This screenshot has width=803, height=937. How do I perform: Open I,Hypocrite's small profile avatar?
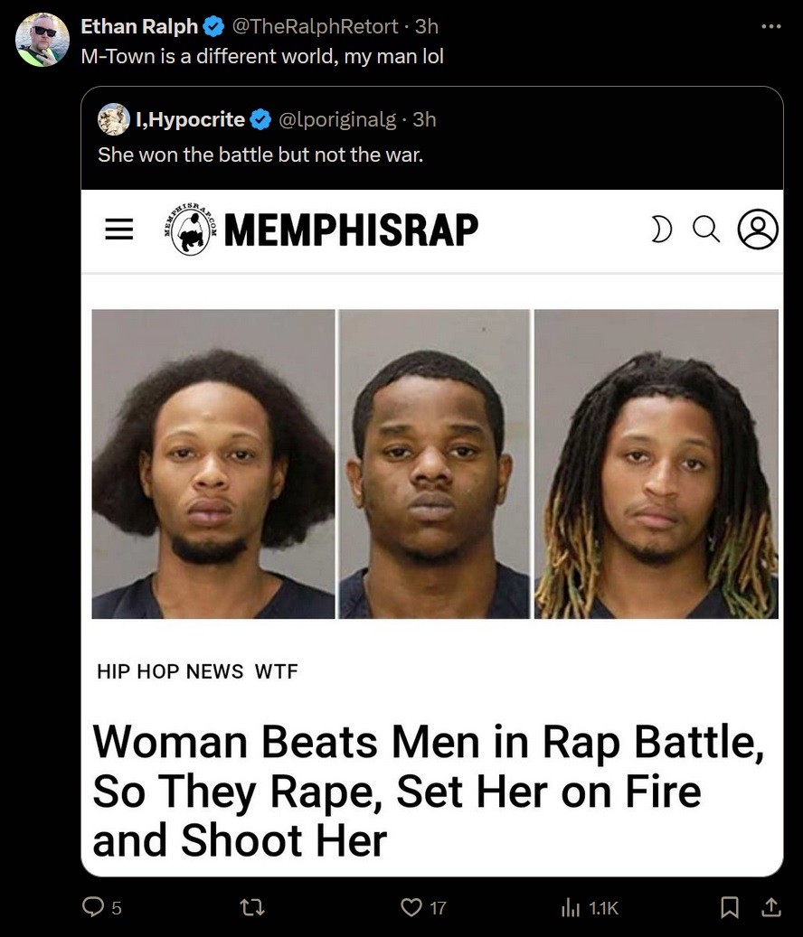point(114,119)
